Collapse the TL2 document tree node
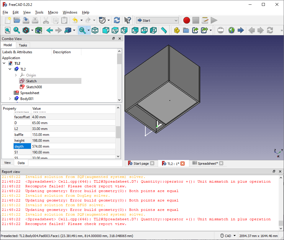Image resolution: width=284 pixels, height=240 pixels. pos(4,64)
